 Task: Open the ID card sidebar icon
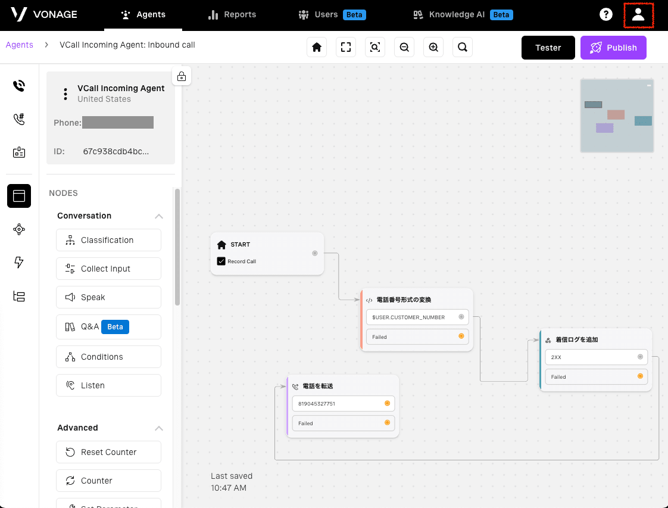[x=18, y=152]
